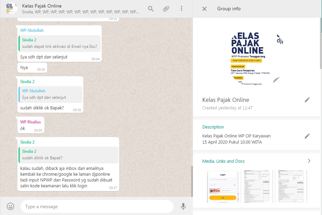The height and width of the screenshot is (215, 322).
Task: Click the Kelas Pajak Online chat title
Action: (42, 6)
